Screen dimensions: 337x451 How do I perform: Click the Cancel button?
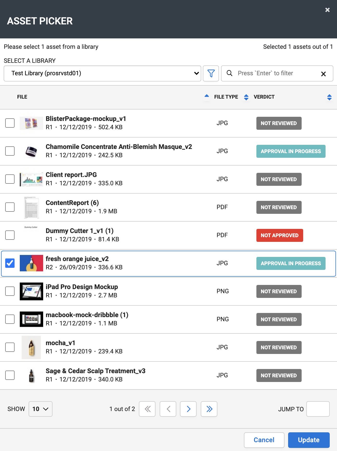click(x=264, y=440)
